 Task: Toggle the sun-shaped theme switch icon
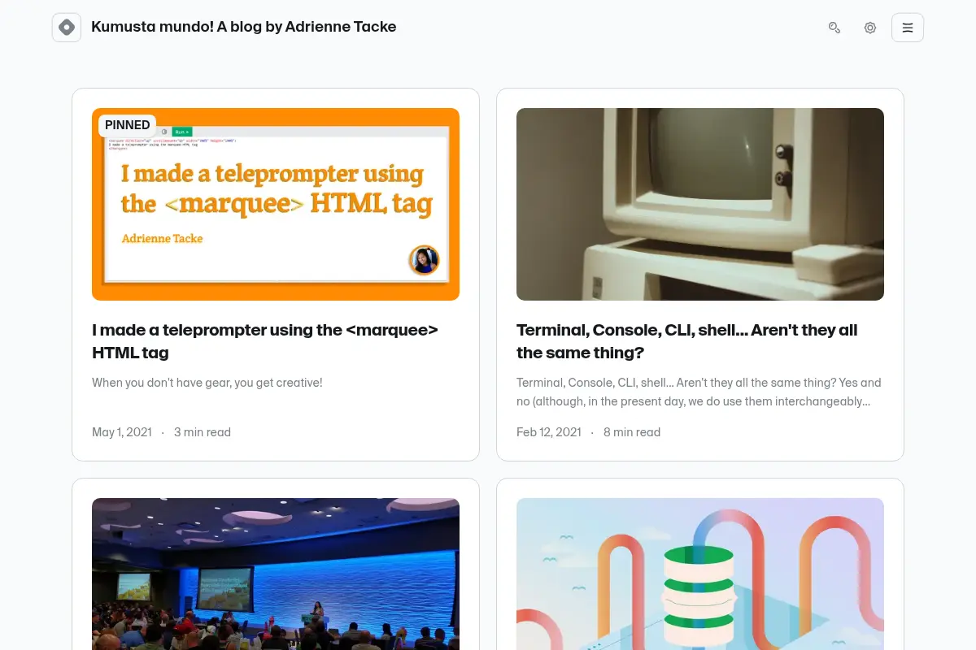point(870,28)
